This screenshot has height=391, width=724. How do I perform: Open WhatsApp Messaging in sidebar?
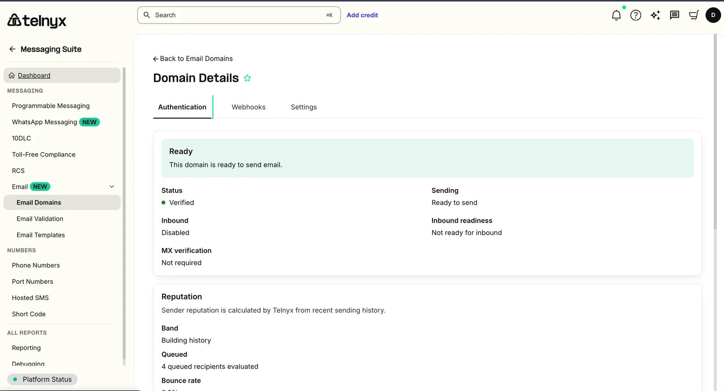point(44,122)
